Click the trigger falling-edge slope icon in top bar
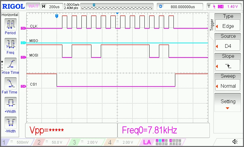This screenshot has width=244, height=147. [x=214, y=7]
